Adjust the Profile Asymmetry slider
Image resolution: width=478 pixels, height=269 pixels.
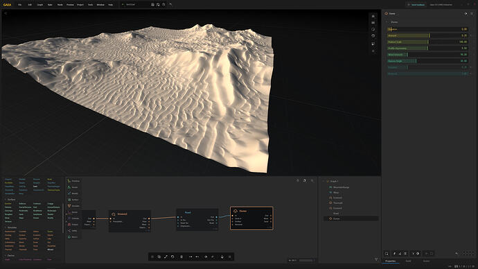tap(427, 49)
